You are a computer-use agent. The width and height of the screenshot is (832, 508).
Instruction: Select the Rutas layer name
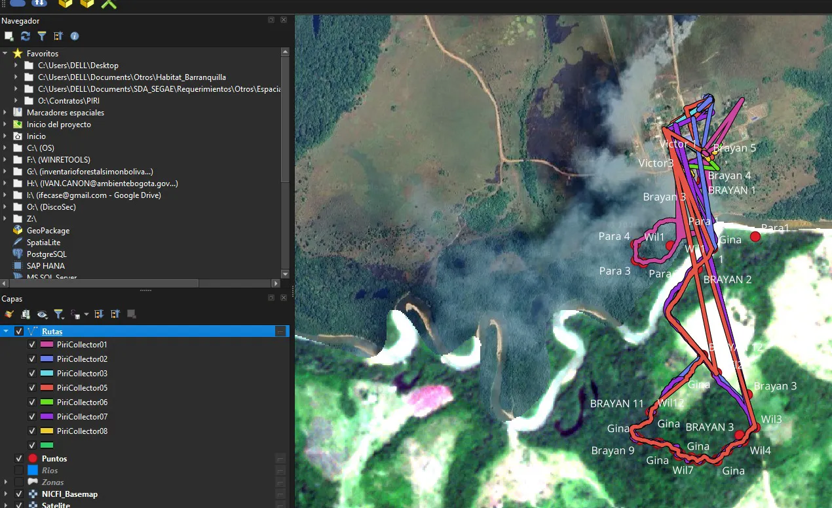click(52, 332)
